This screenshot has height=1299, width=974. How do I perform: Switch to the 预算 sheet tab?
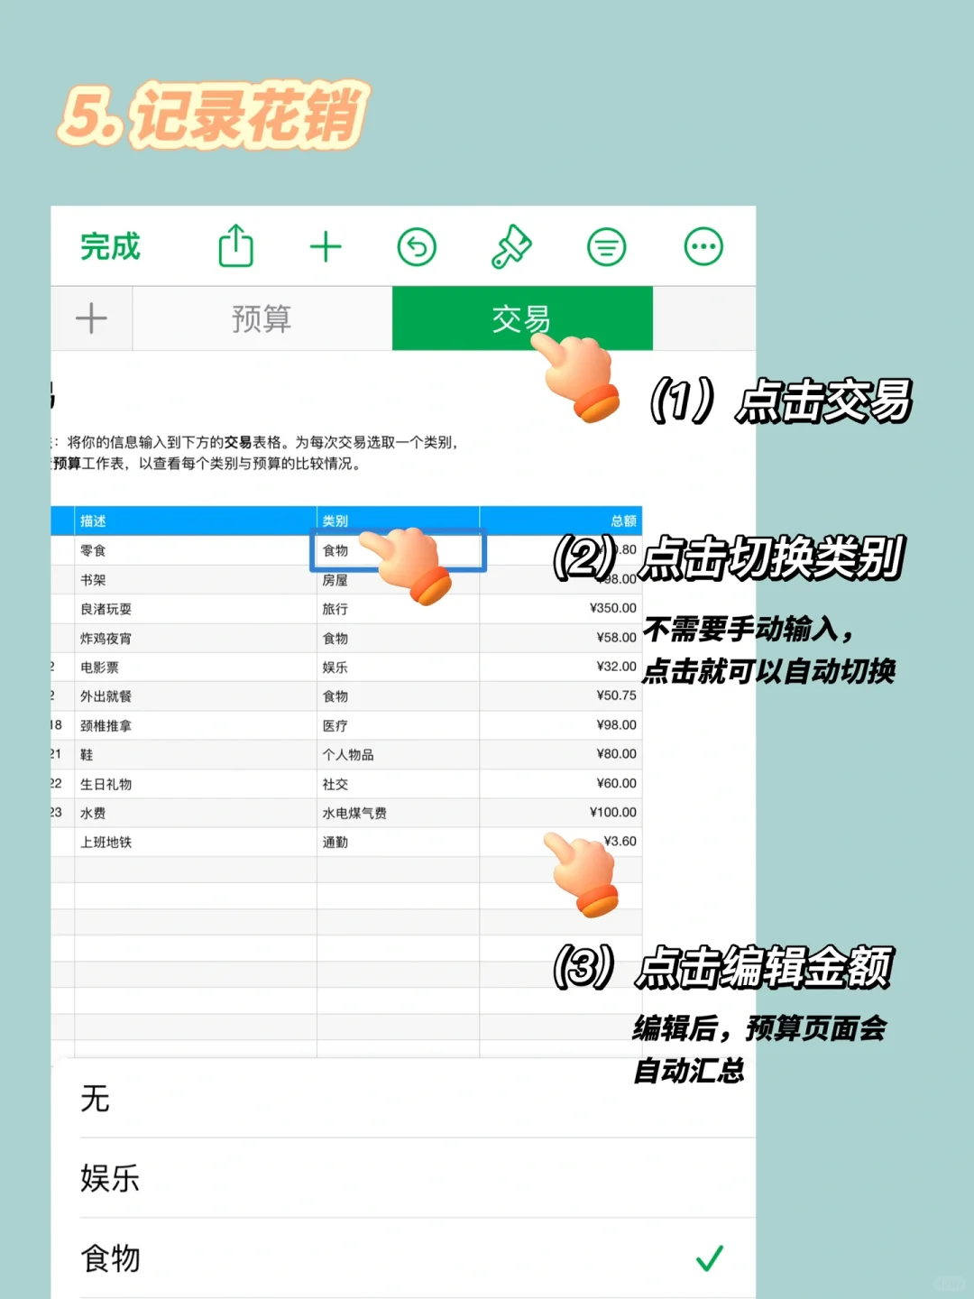tap(262, 318)
